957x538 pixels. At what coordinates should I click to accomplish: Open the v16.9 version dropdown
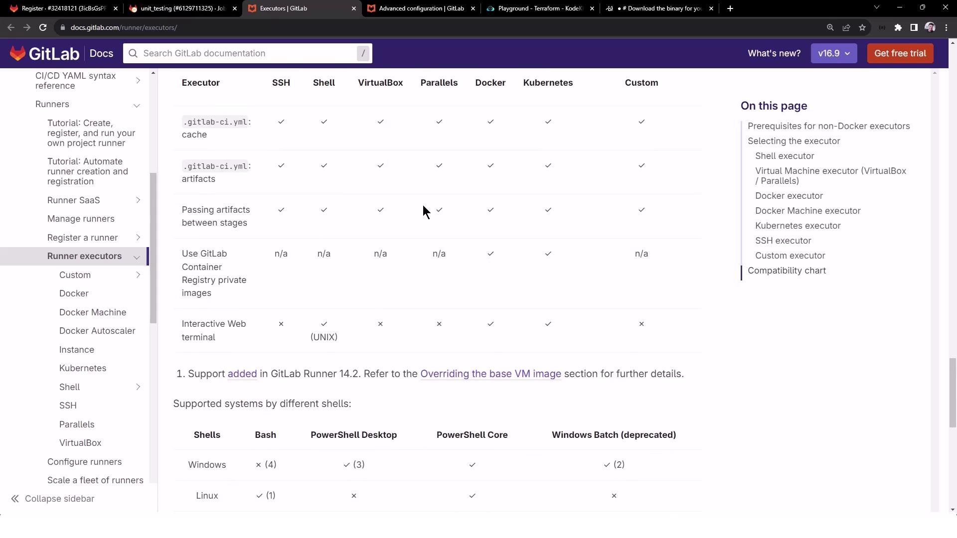pyautogui.click(x=833, y=53)
